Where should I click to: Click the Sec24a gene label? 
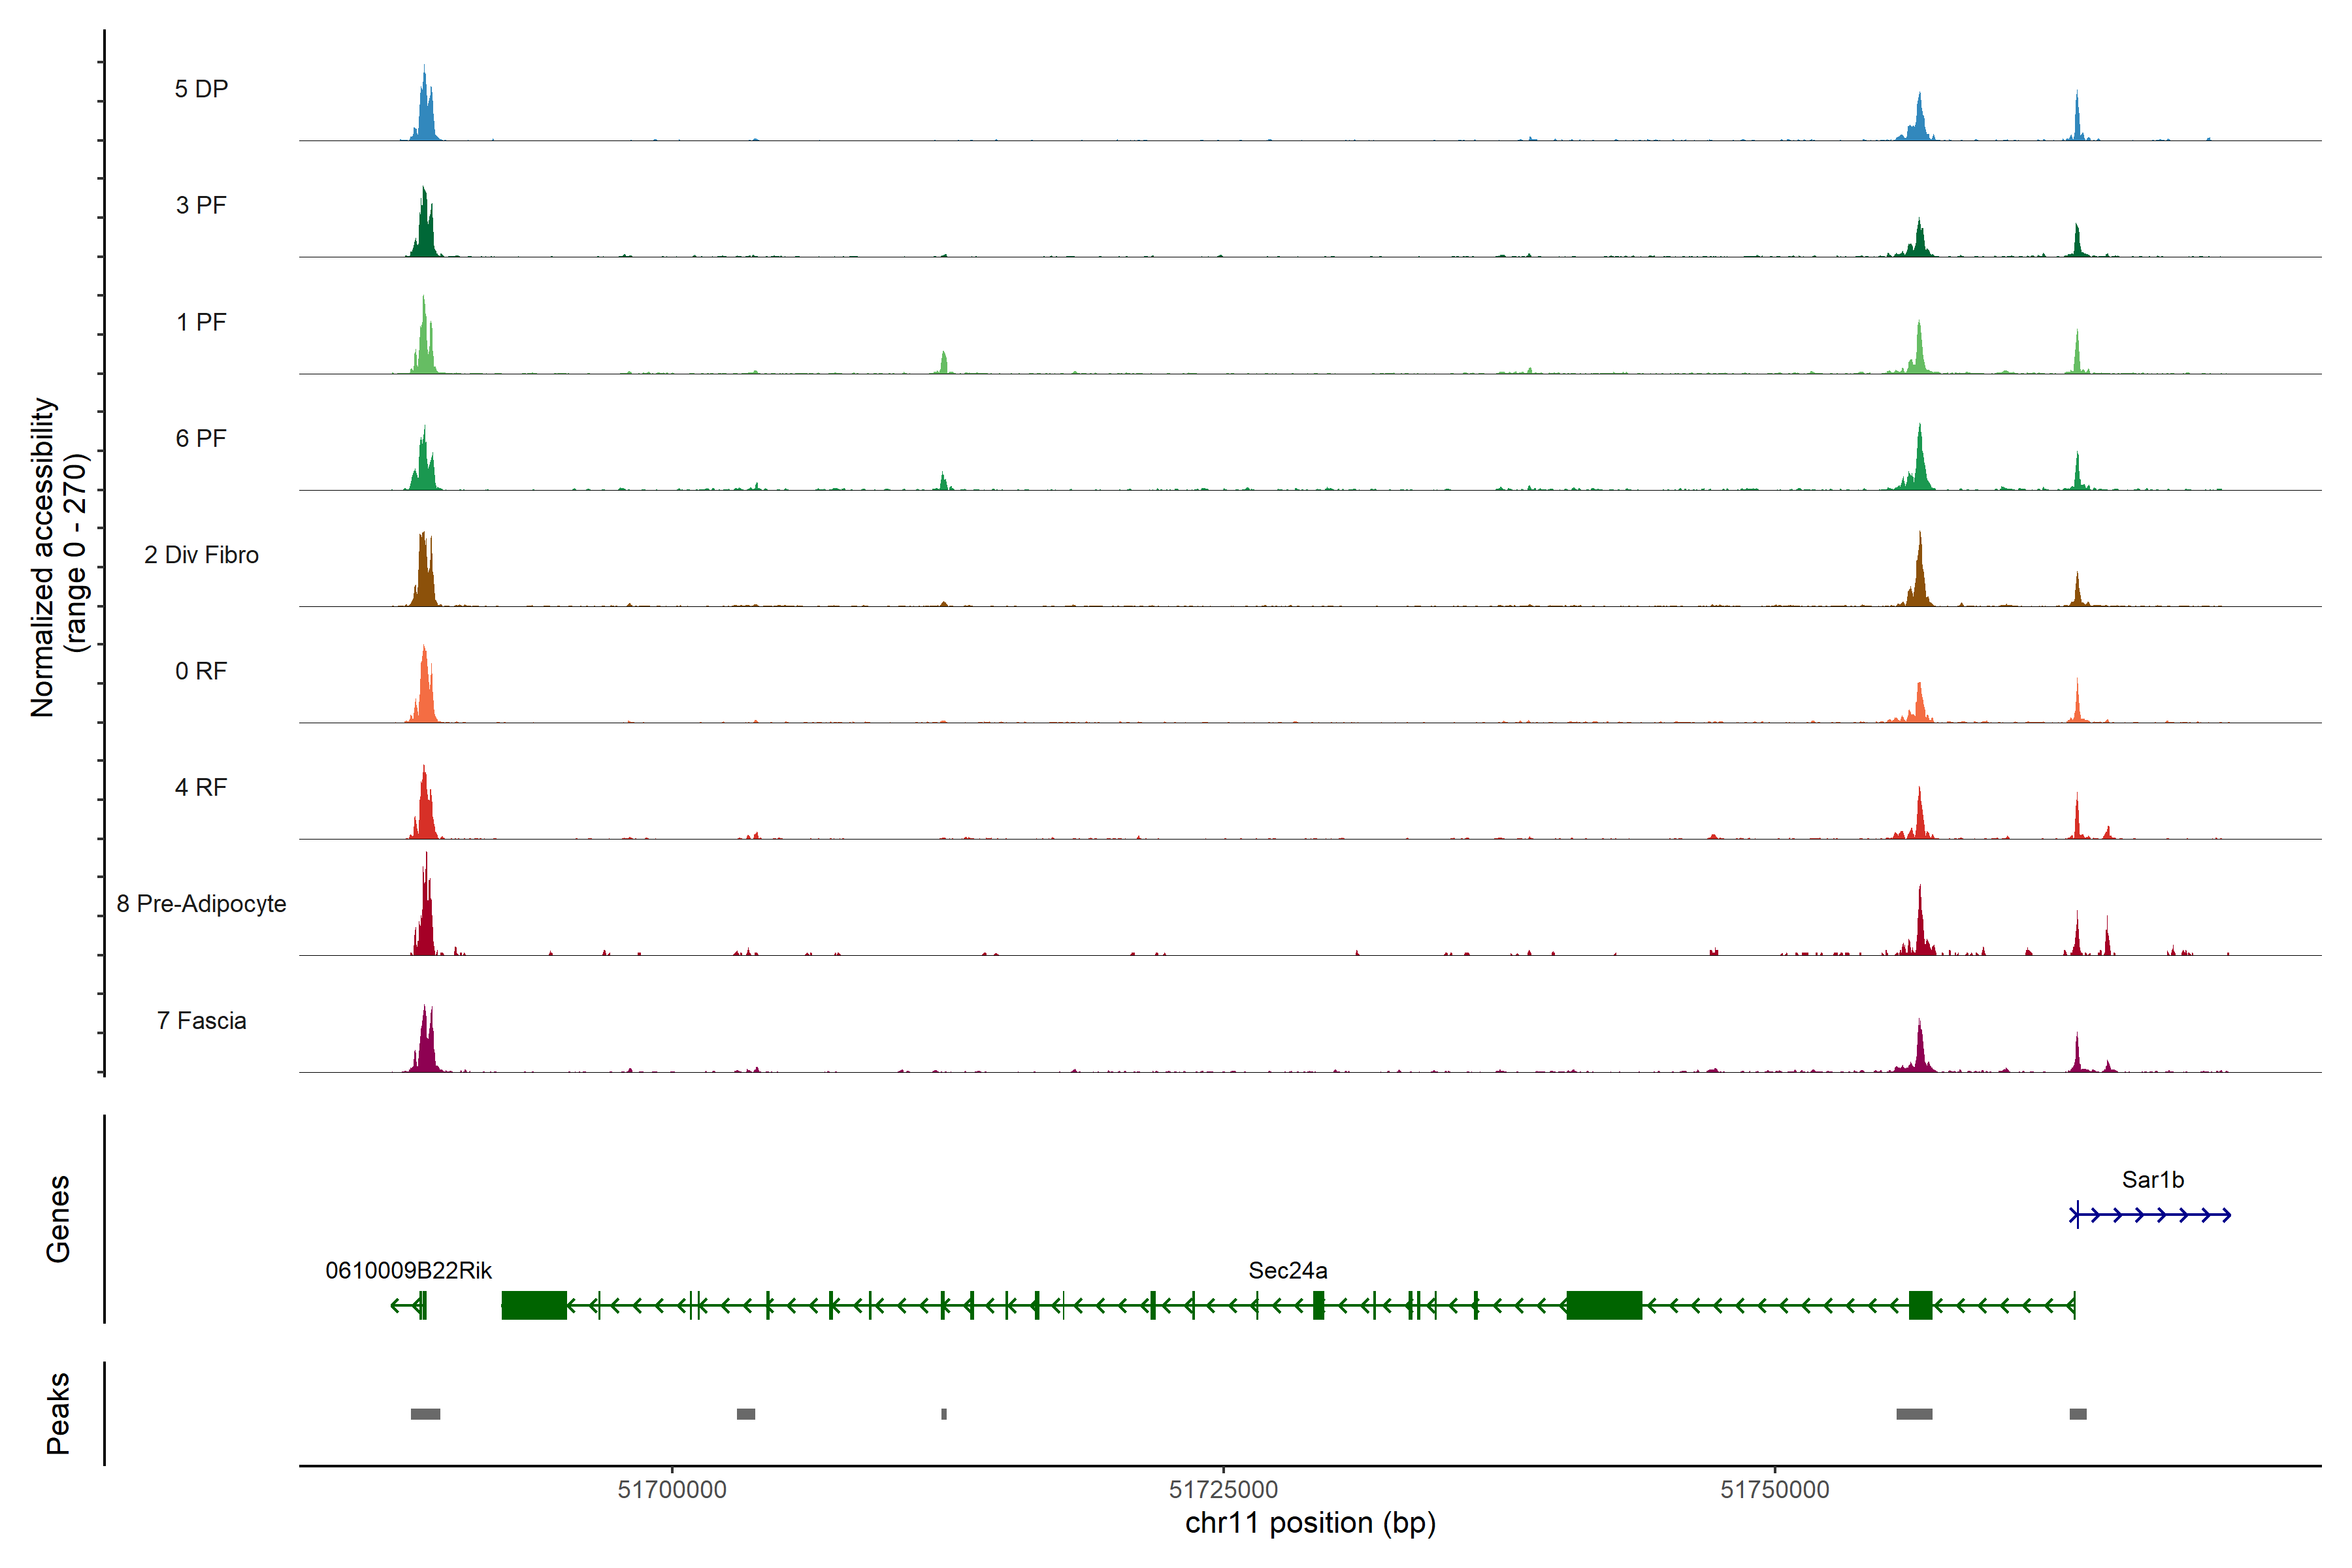tap(1287, 1271)
